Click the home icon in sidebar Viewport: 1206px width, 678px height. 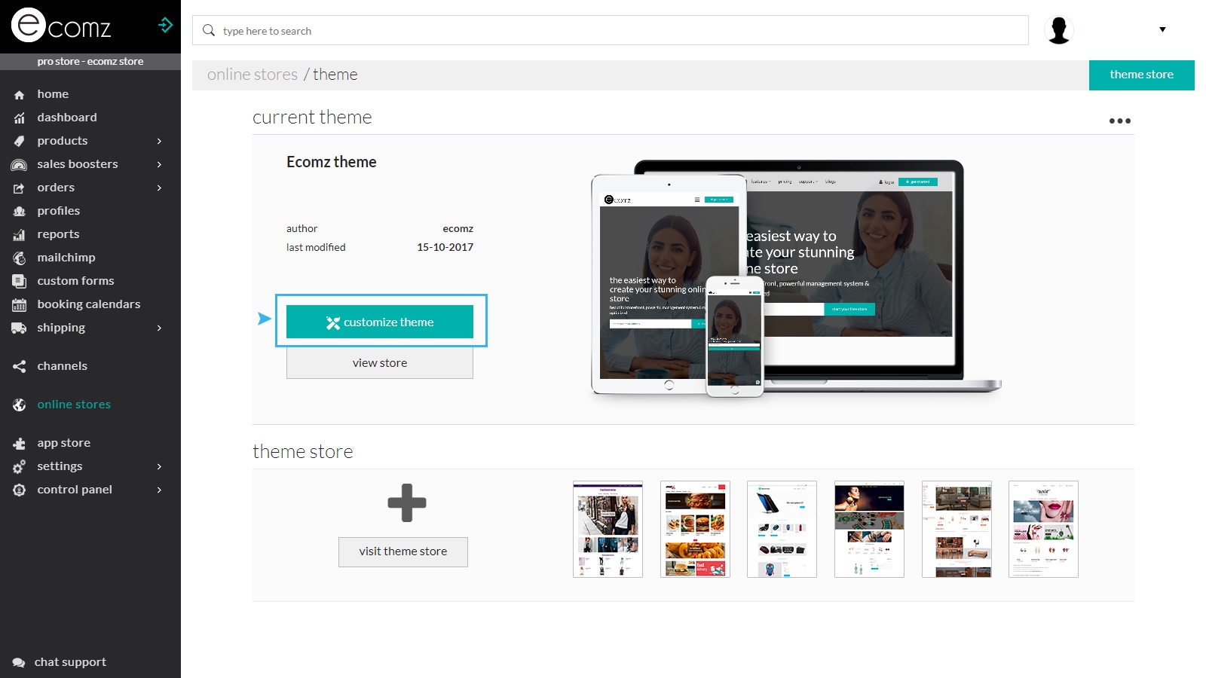click(20, 95)
